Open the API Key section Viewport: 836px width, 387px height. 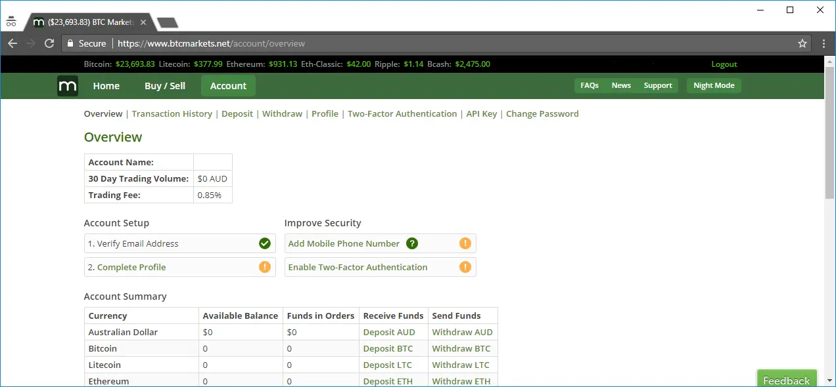(482, 113)
